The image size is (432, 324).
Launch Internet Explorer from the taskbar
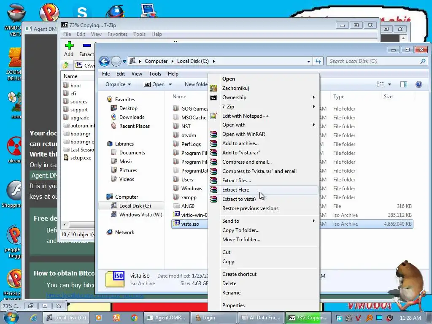coord(33,318)
